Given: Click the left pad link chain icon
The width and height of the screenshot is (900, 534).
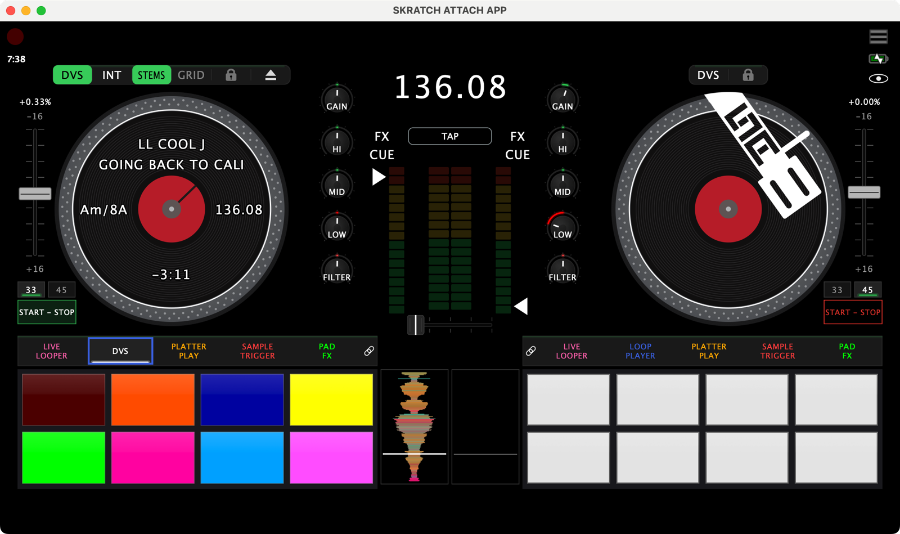Looking at the screenshot, I should (369, 351).
